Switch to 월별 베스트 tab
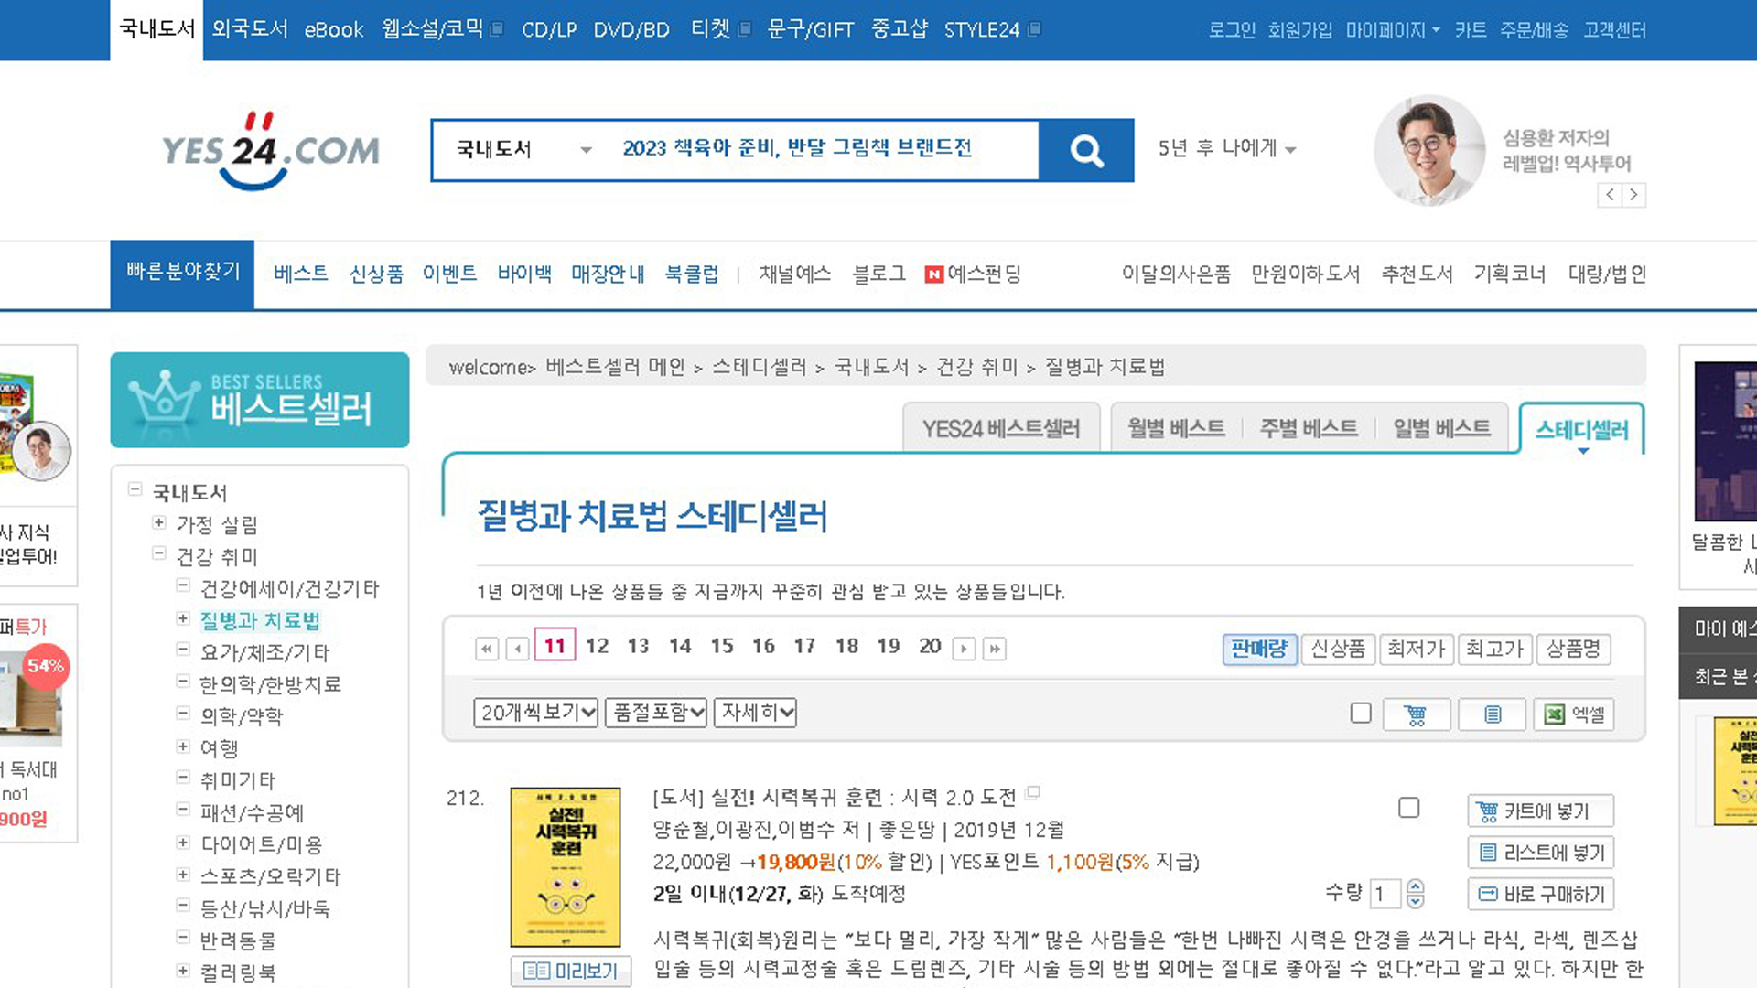 point(1176,428)
